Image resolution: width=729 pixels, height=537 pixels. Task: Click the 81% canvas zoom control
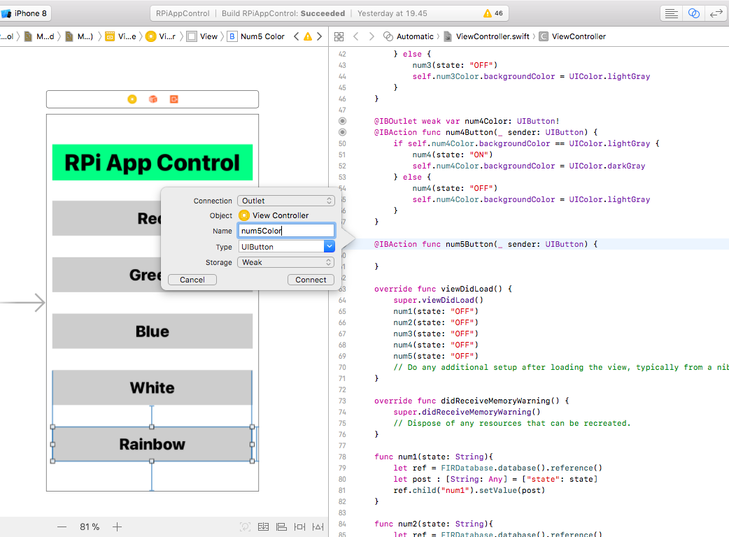(89, 527)
